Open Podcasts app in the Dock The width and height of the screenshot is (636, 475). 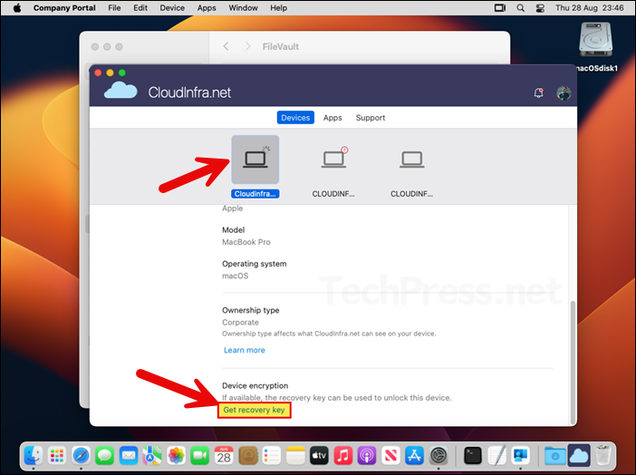(367, 456)
